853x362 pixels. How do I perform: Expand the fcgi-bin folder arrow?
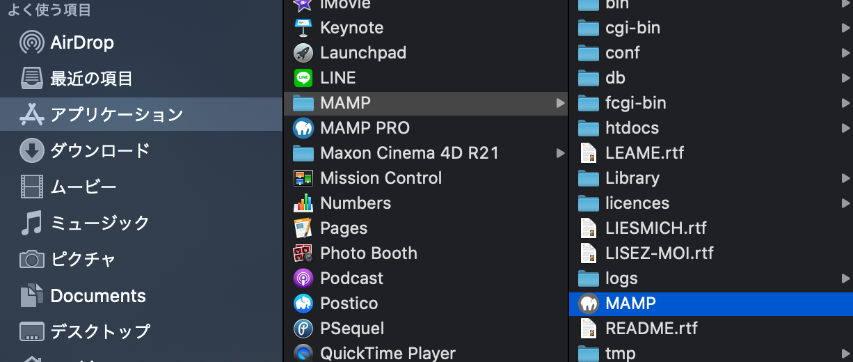pos(845,103)
